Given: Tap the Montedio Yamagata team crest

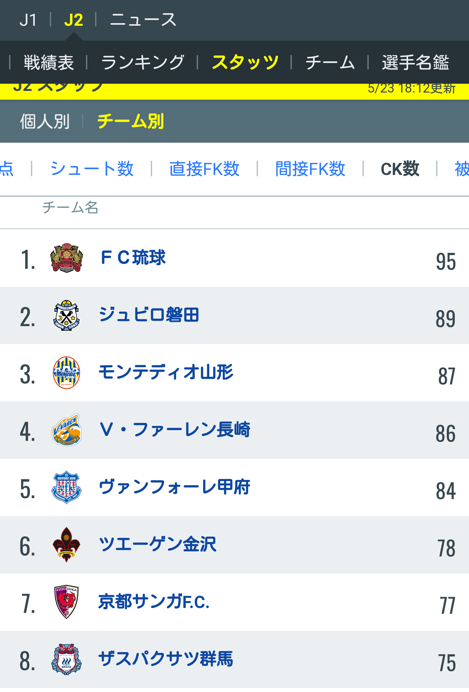Looking at the screenshot, I should [x=66, y=372].
